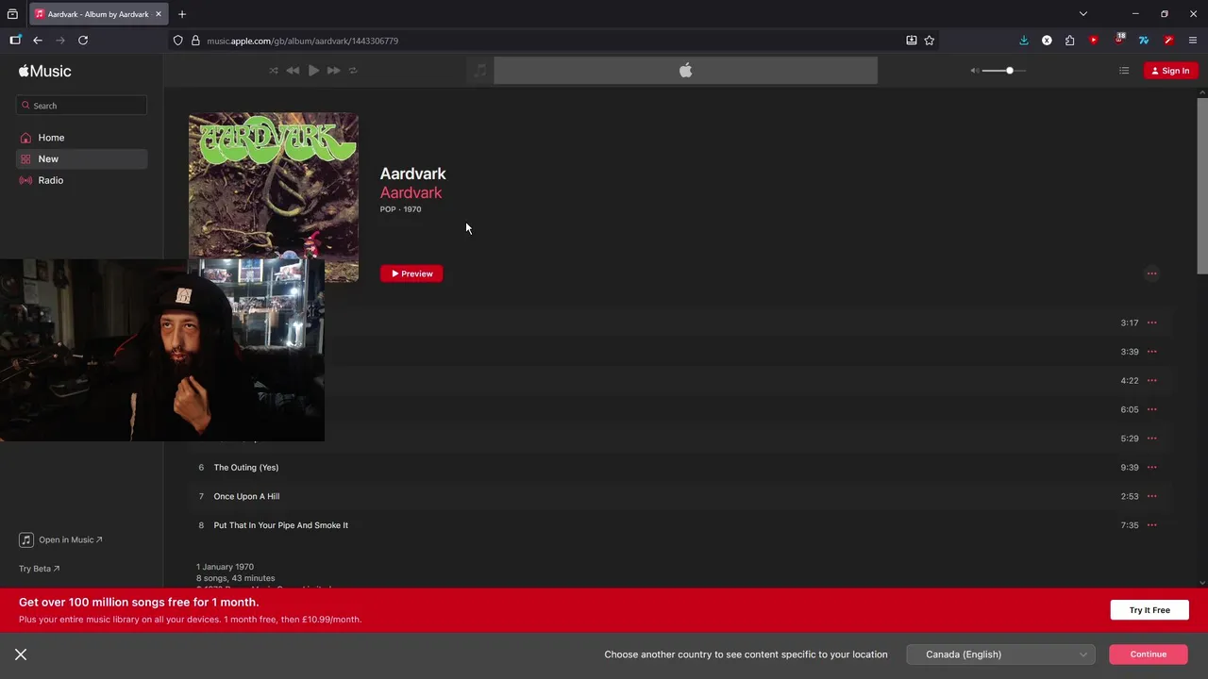Click the red YouTube shield extension icon
This screenshot has width=1208, height=679.
pos(1094,41)
